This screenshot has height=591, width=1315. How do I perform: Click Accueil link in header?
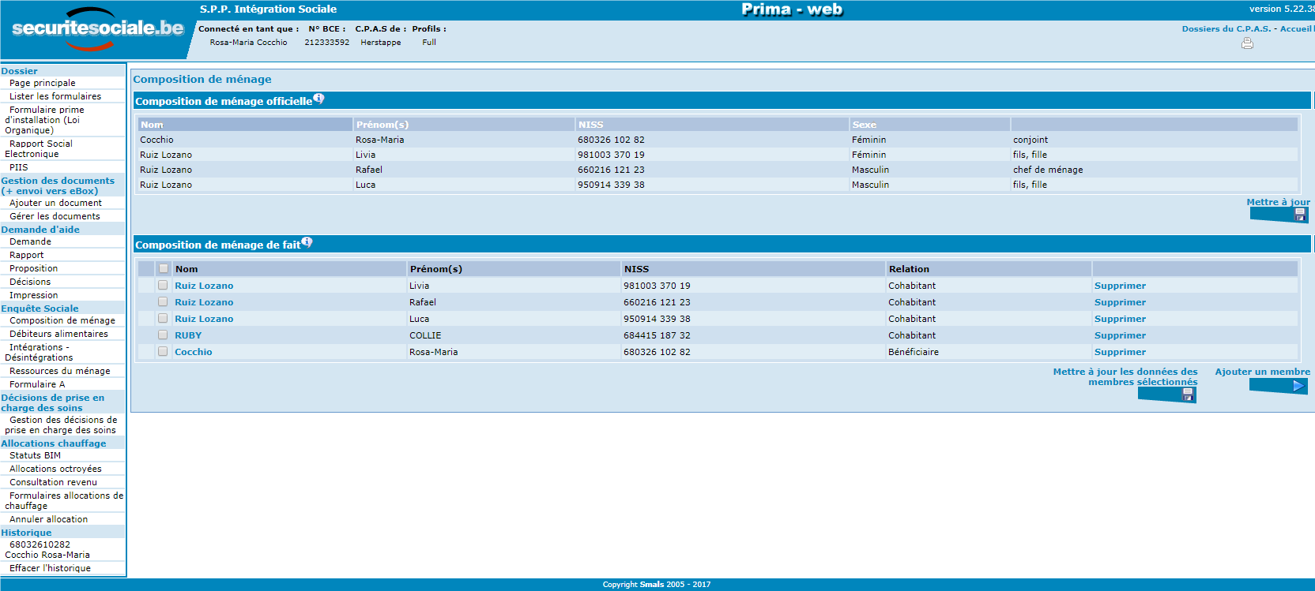pos(1295,28)
